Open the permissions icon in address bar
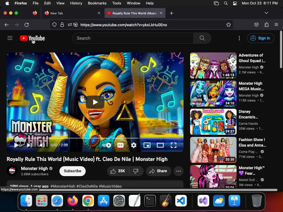Viewport: 283px width, 212px height. [x=70, y=25]
